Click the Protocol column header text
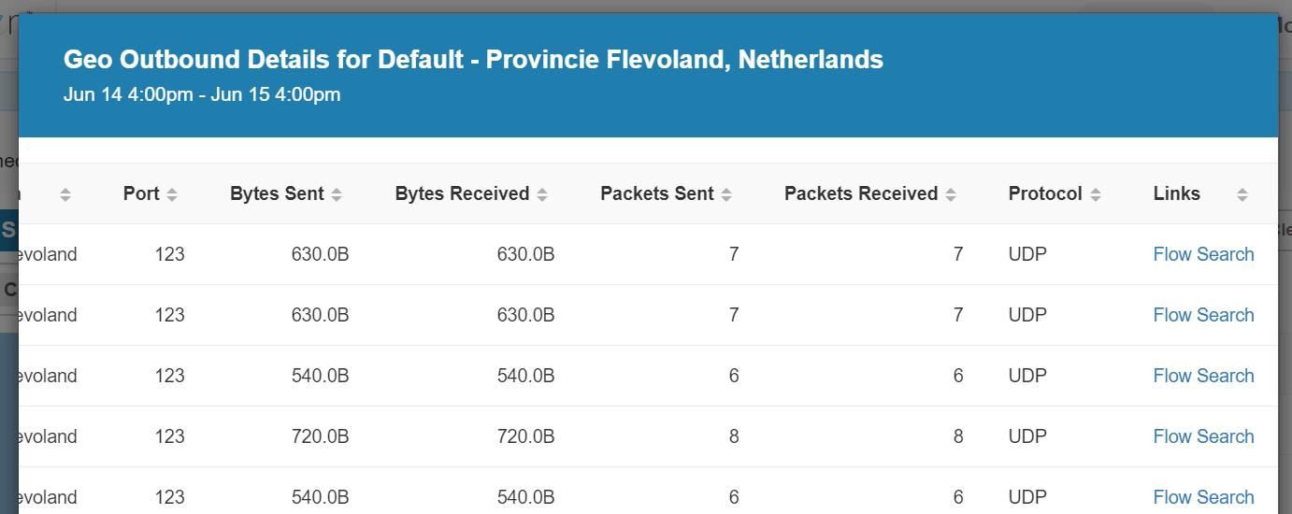This screenshot has height=514, width=1292. tap(1044, 193)
